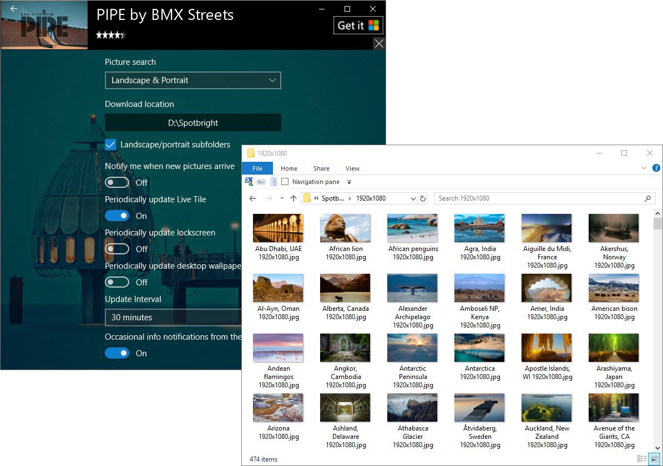Open the Share ribbon tab
Image resolution: width=663 pixels, height=466 pixels.
[x=321, y=168]
